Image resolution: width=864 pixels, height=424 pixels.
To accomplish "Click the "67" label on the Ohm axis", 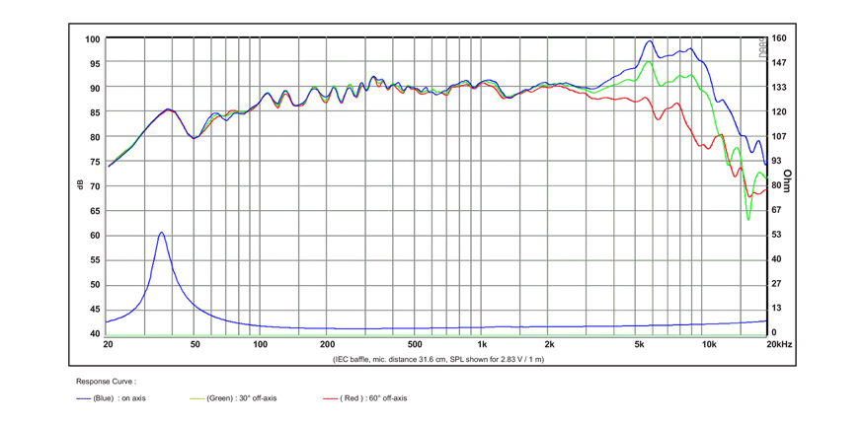I will click(776, 210).
